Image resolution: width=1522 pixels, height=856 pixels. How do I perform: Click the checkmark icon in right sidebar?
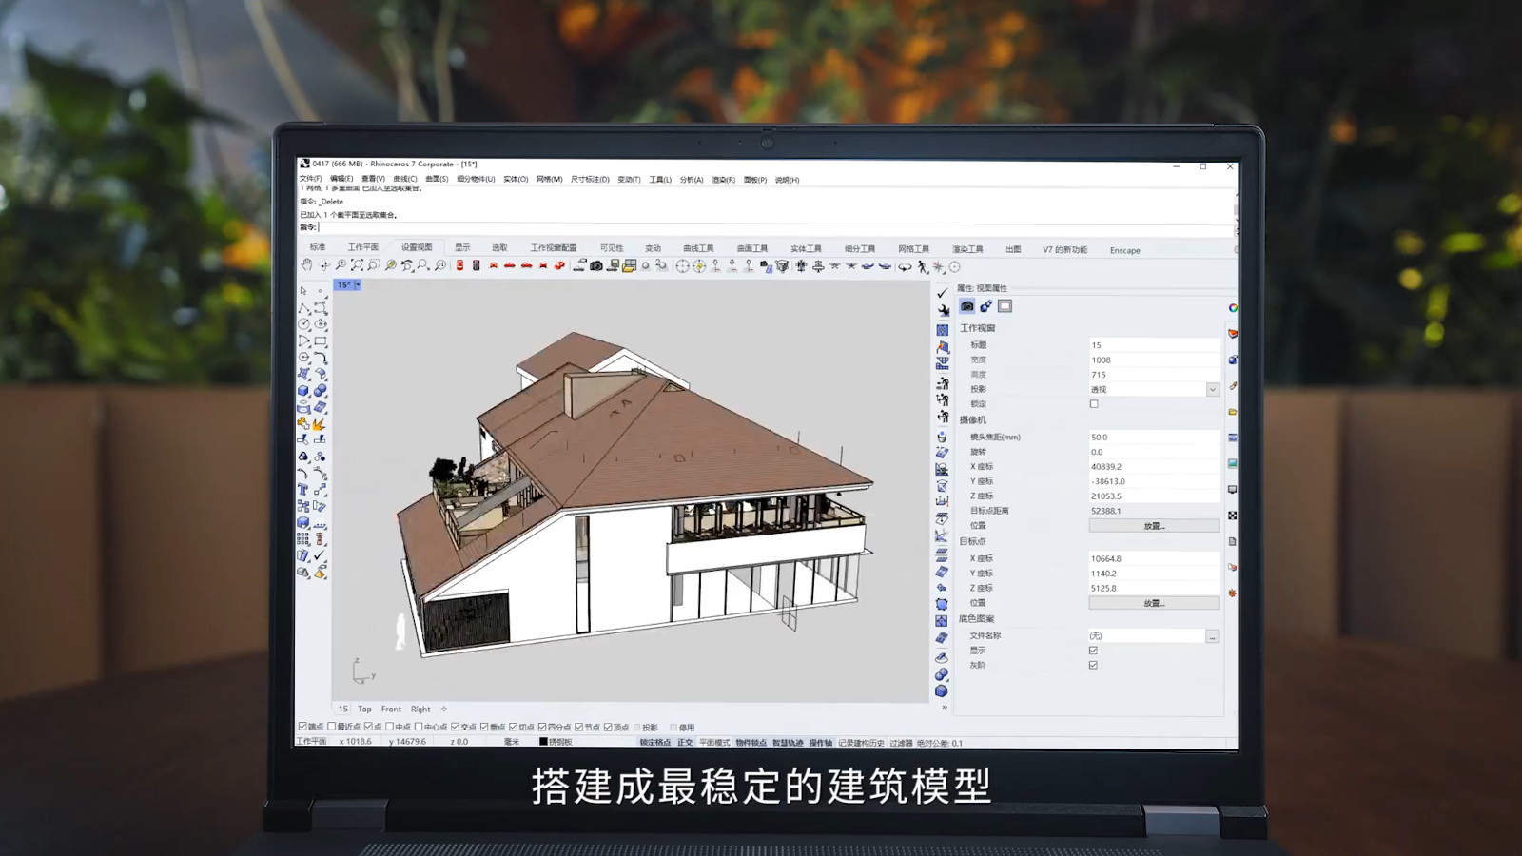(x=942, y=293)
